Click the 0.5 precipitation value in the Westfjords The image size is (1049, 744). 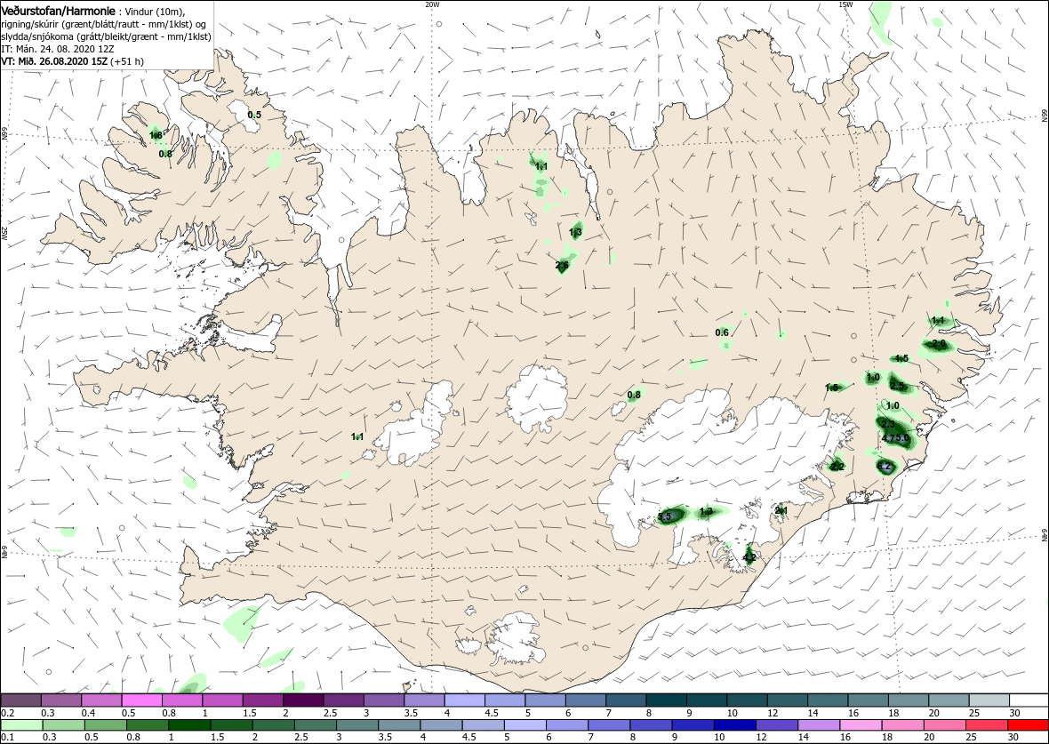click(x=254, y=115)
